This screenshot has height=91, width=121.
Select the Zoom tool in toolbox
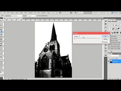(x=1, y=68)
